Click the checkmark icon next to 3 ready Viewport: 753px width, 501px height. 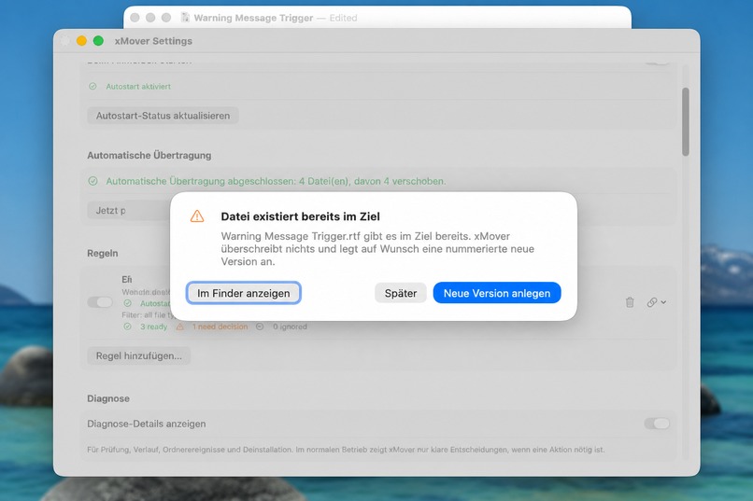127,327
